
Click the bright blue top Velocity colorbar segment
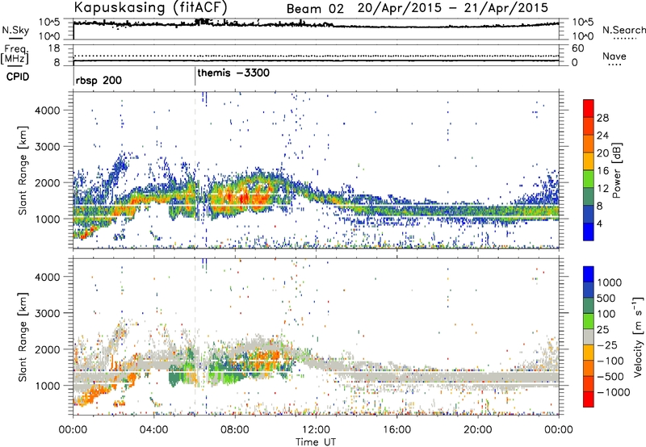[589, 274]
